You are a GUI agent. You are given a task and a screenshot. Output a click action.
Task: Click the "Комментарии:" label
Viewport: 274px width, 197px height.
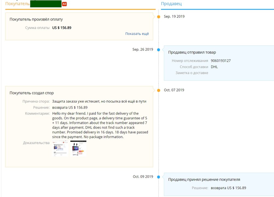[x=37, y=114]
